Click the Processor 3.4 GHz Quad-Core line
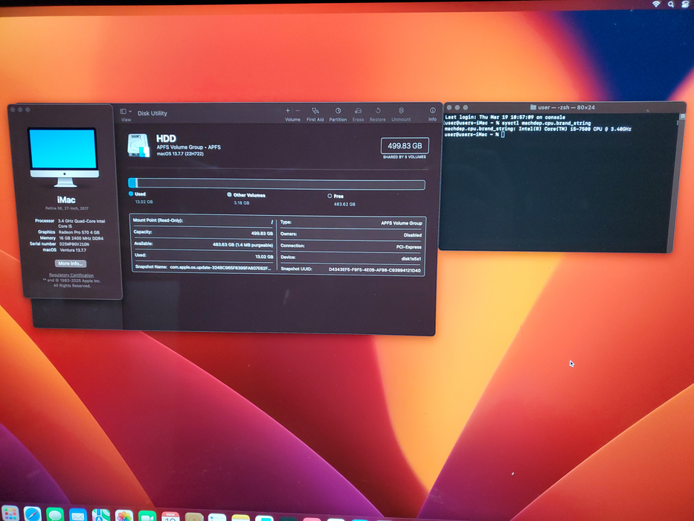This screenshot has height=521, width=694. 70,223
